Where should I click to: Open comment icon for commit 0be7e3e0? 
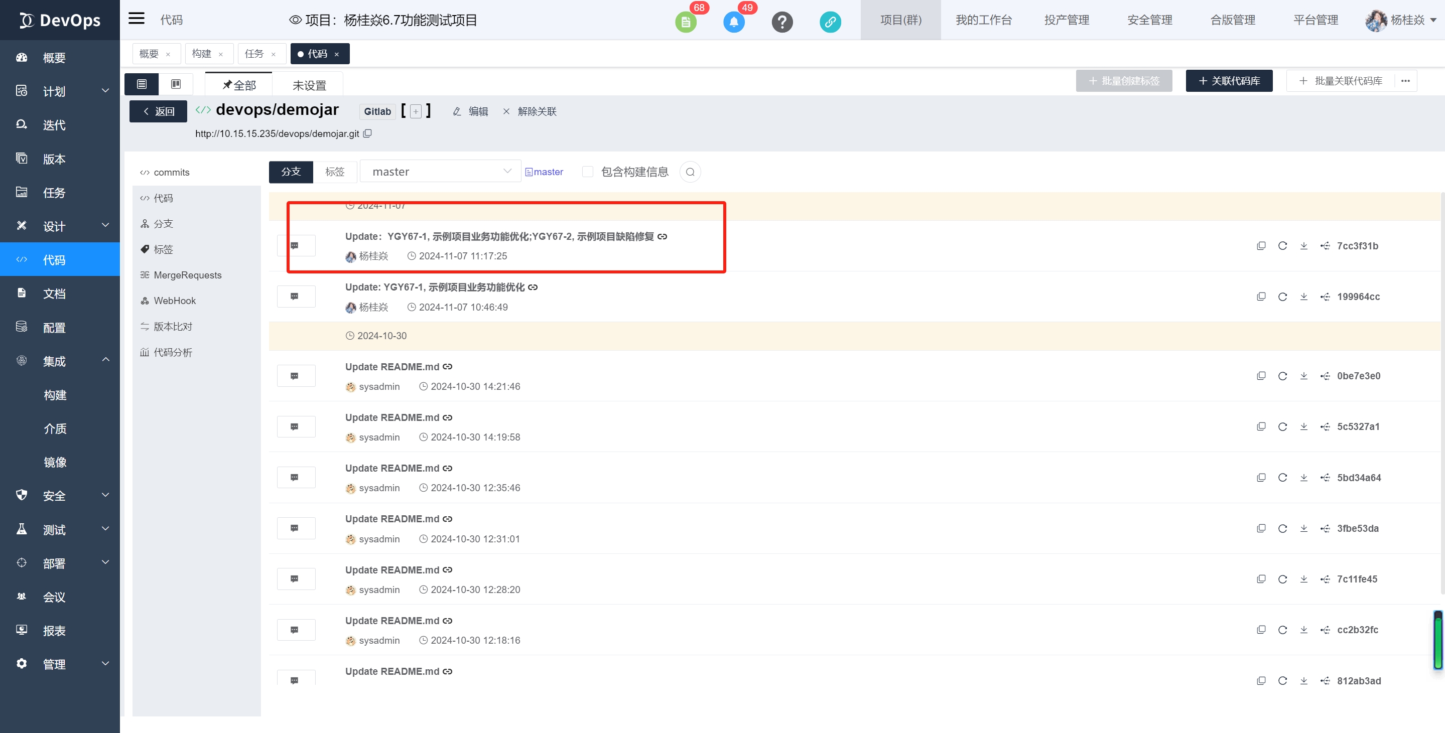[296, 376]
